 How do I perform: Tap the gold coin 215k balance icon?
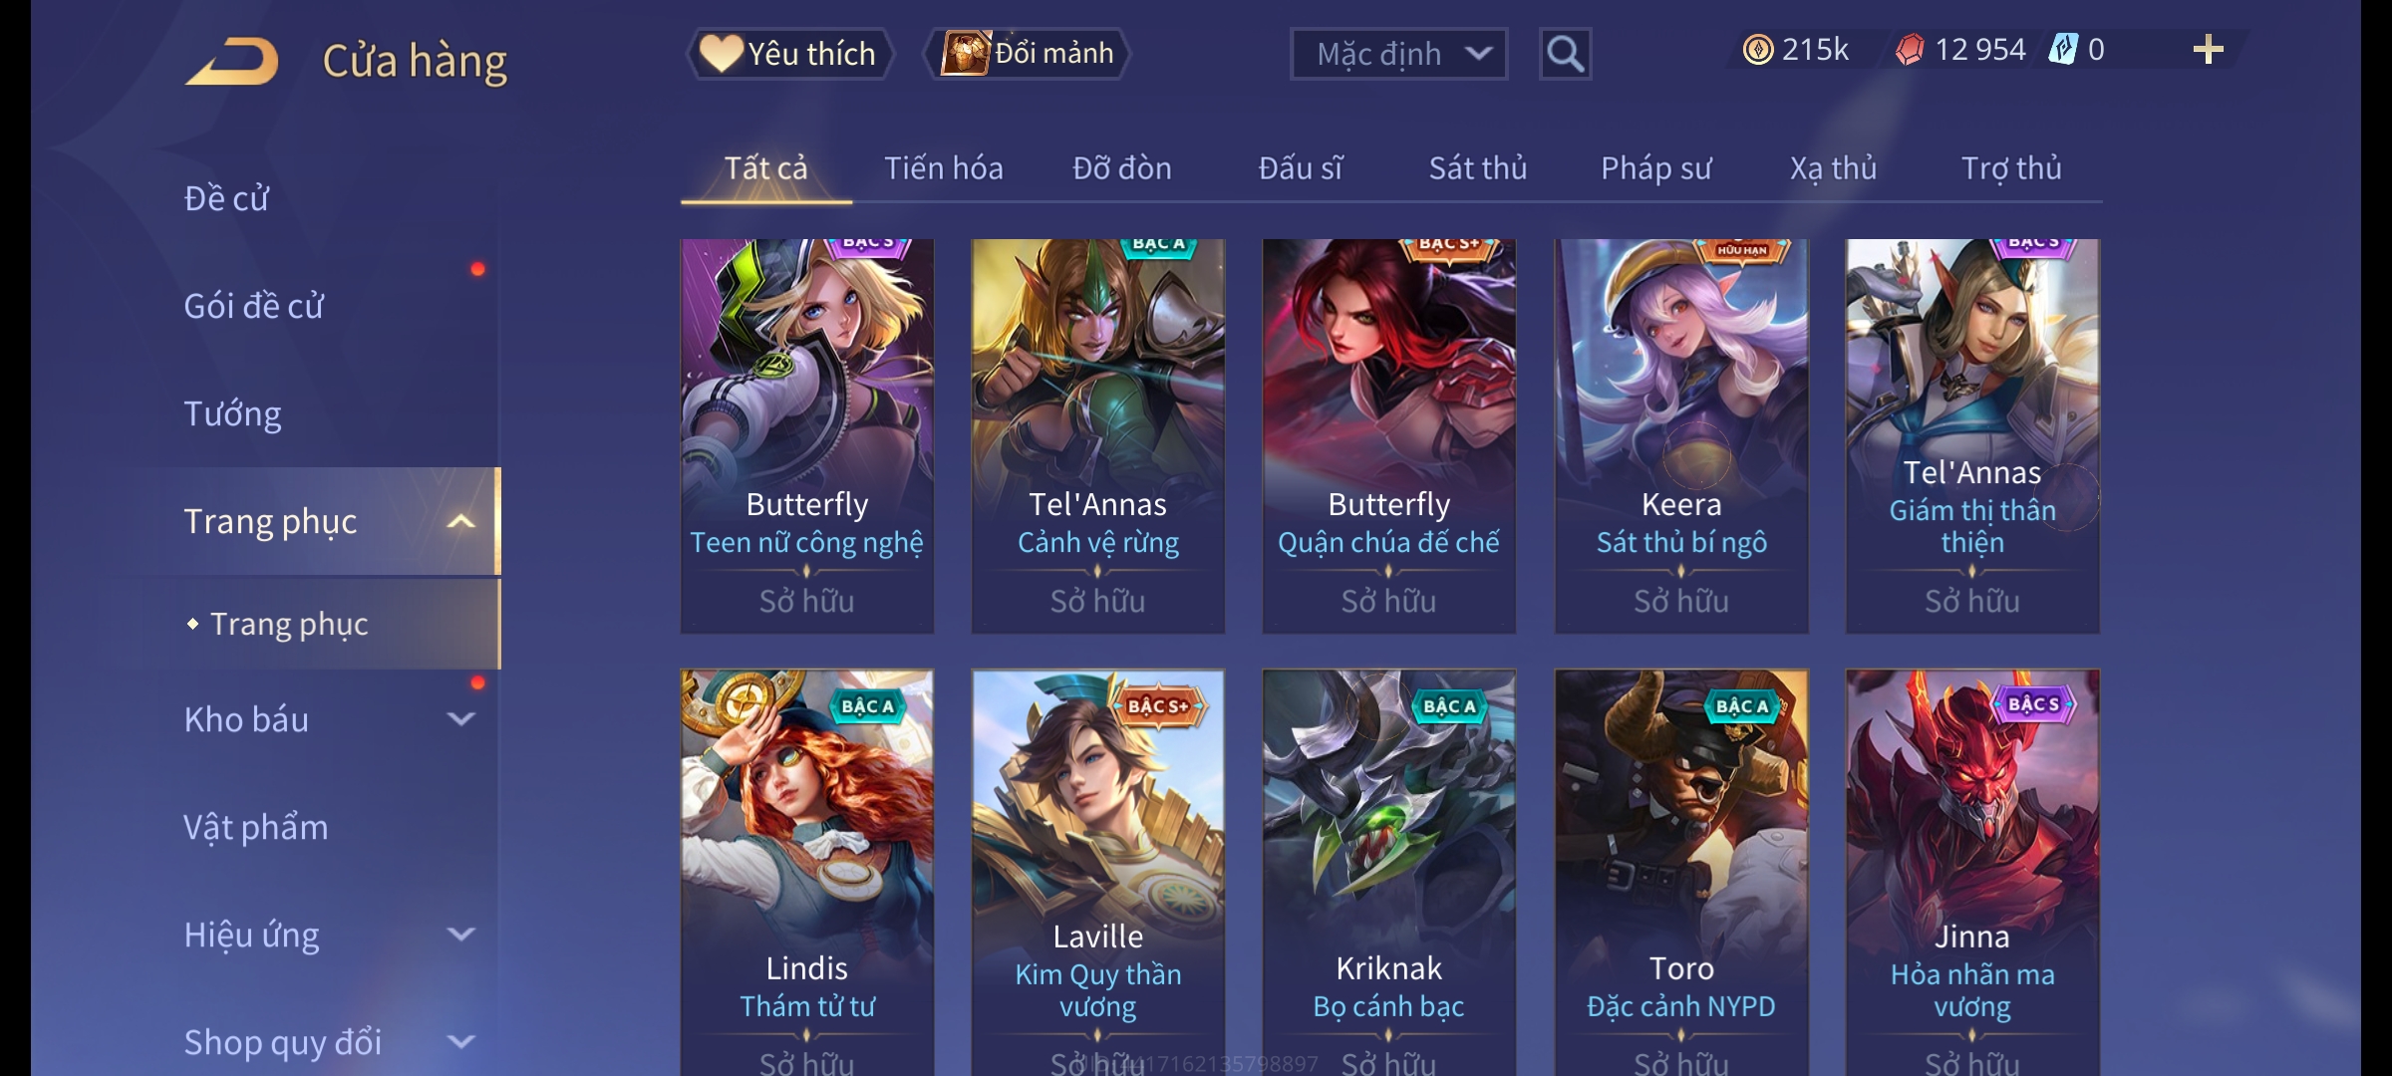click(x=1758, y=50)
